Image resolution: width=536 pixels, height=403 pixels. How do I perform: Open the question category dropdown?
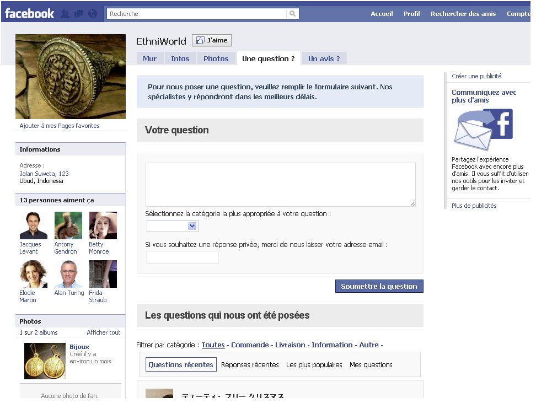[x=173, y=226]
